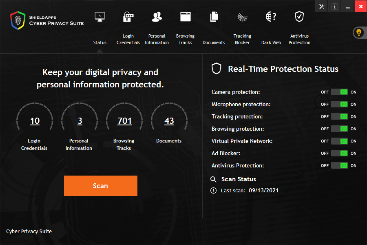Open the Tracking Blocker
Image resolution: width=367 pixels, height=245 pixels.
[x=242, y=29]
